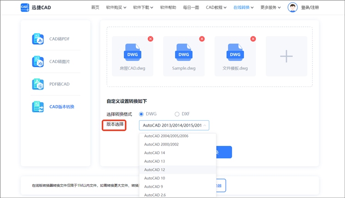Choose the PDF转CAD sidebar icon
The width and height of the screenshot is (345, 198).
[38, 84]
